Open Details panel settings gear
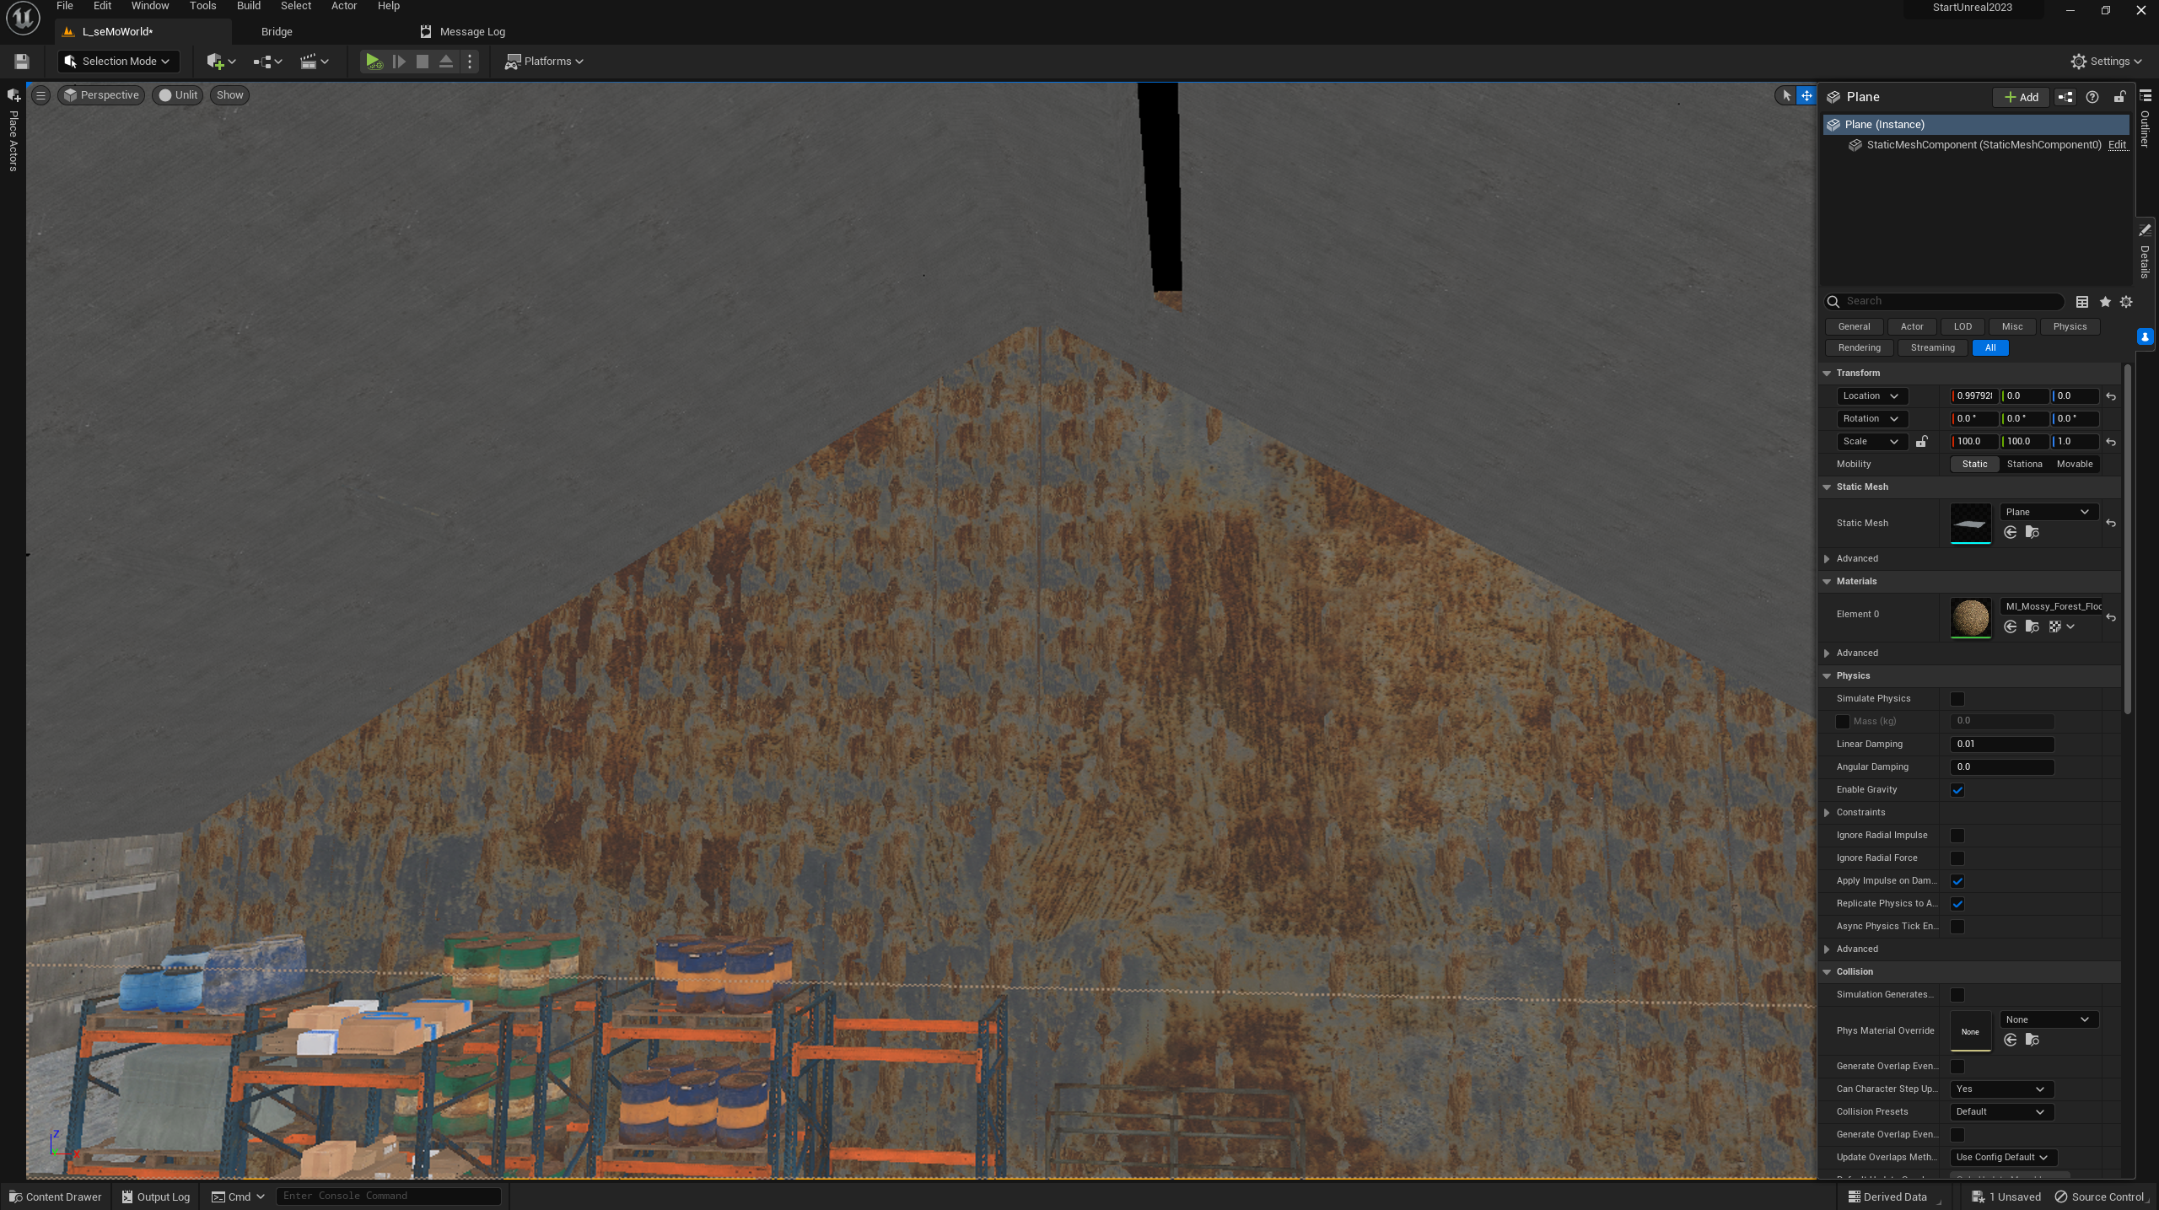2159x1210 pixels. [2126, 302]
